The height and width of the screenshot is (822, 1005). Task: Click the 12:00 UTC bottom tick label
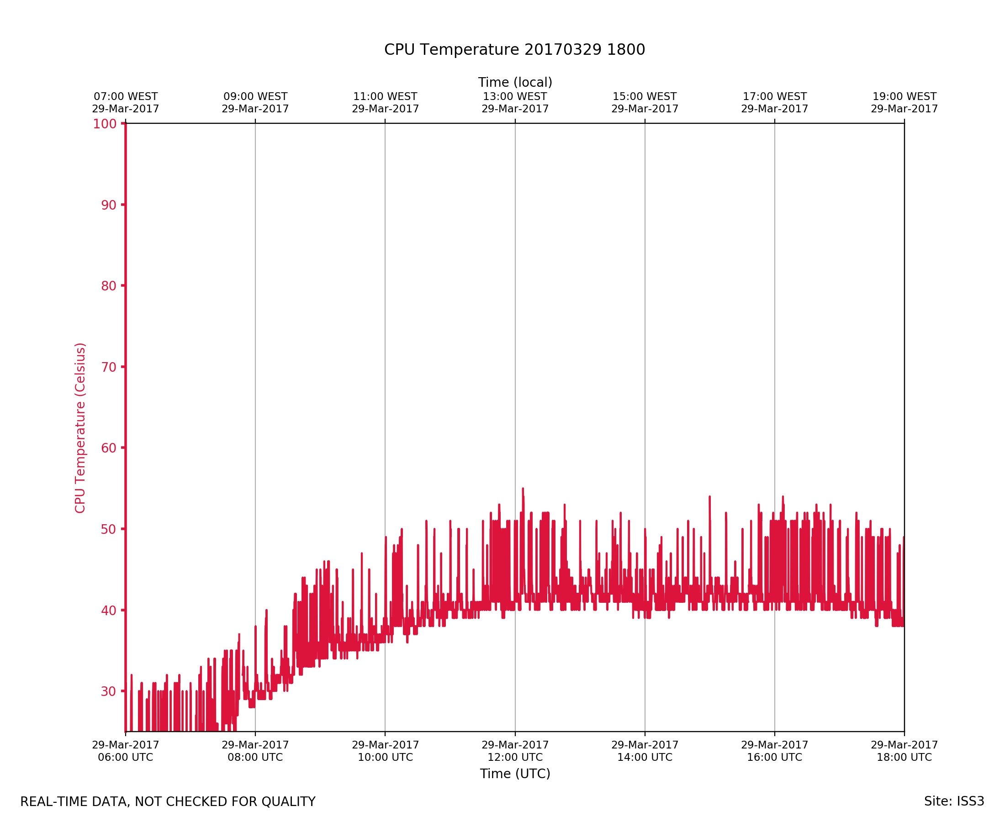click(x=515, y=751)
